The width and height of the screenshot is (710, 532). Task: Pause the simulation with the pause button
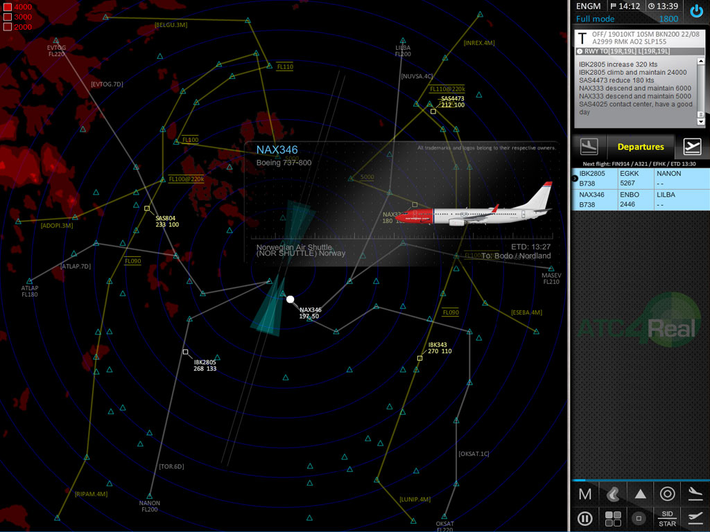pos(585,518)
